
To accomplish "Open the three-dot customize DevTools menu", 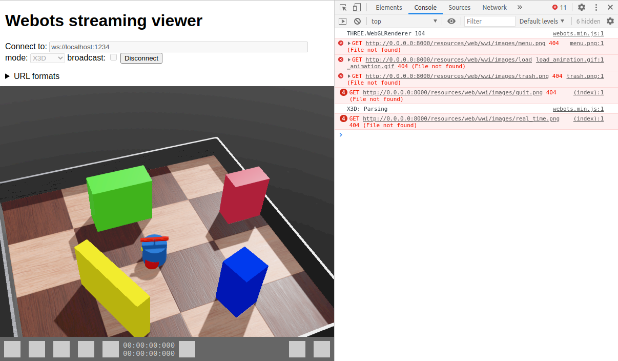I will click(x=596, y=7).
